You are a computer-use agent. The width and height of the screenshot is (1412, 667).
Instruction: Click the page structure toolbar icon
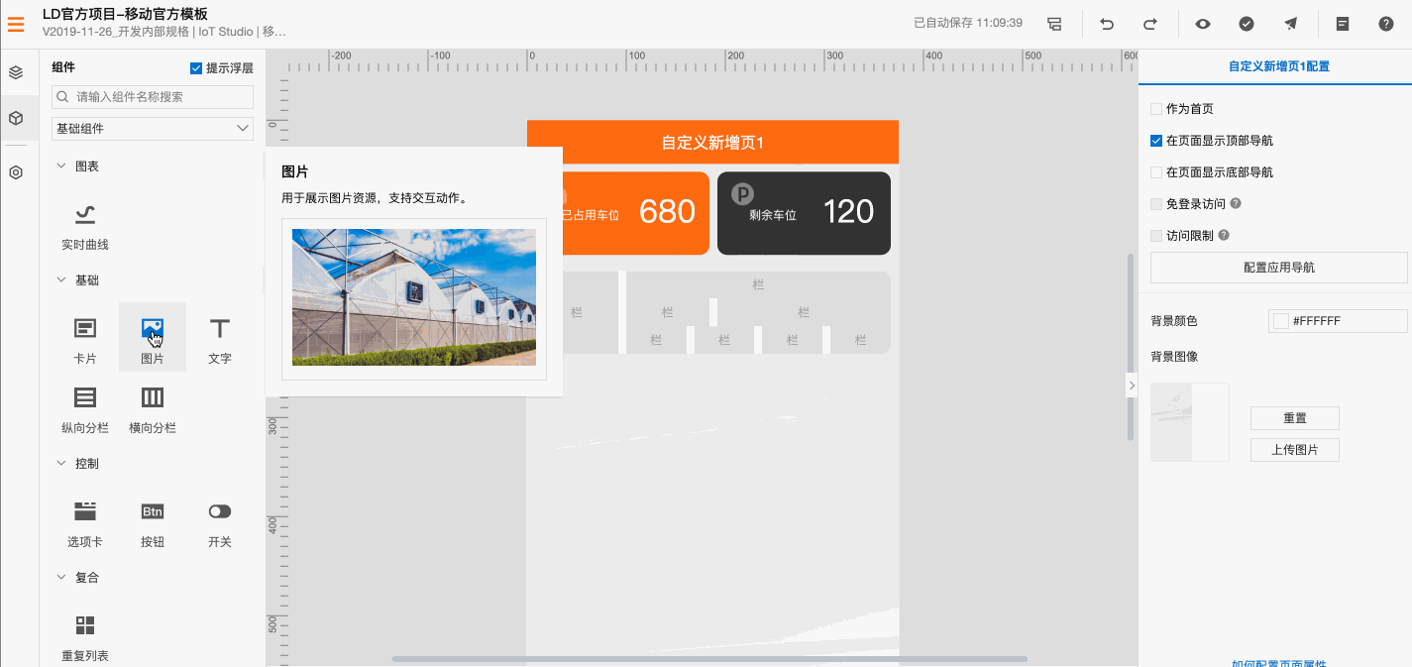(x=1054, y=23)
